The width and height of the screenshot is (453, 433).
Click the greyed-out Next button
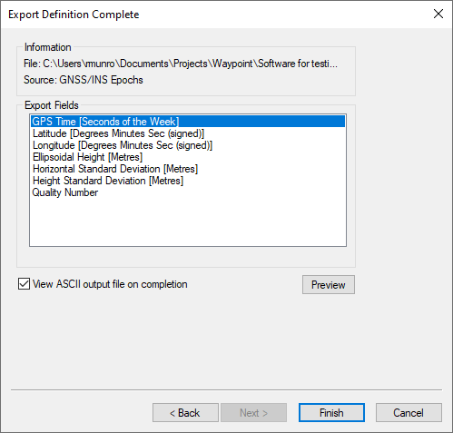pos(253,413)
